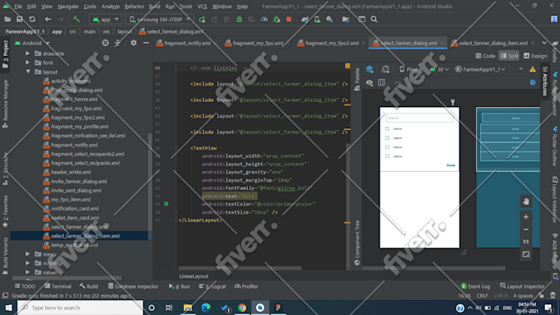560x315 pixels.
Task: Hide the project panel with minus icon
Action: (x=146, y=43)
